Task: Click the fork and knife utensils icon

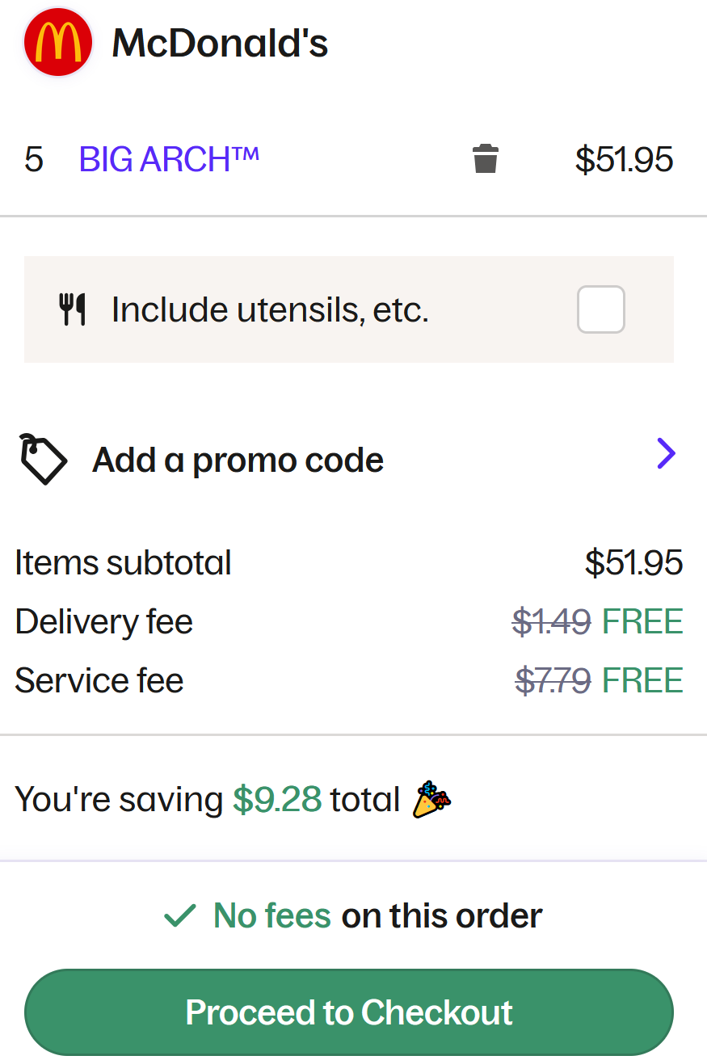Action: click(73, 309)
